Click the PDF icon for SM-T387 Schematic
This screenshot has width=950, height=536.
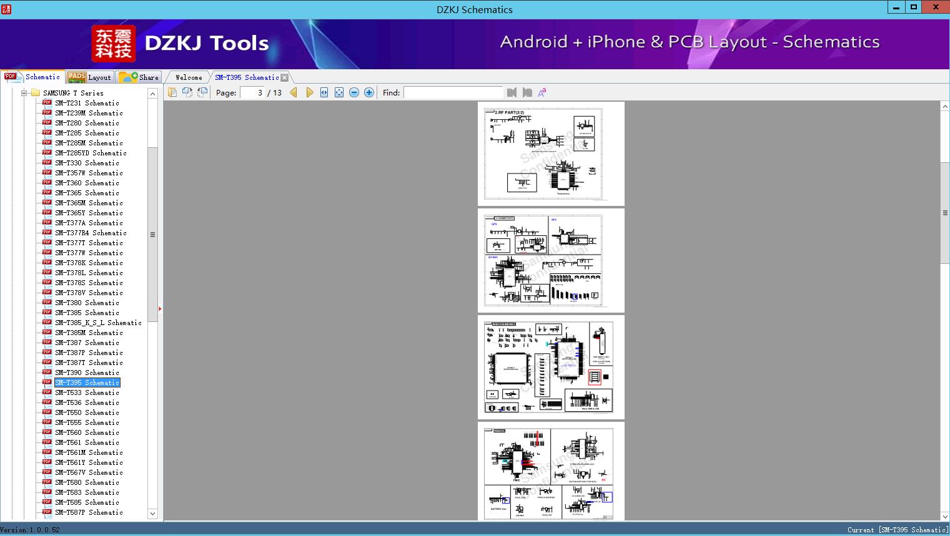click(47, 342)
